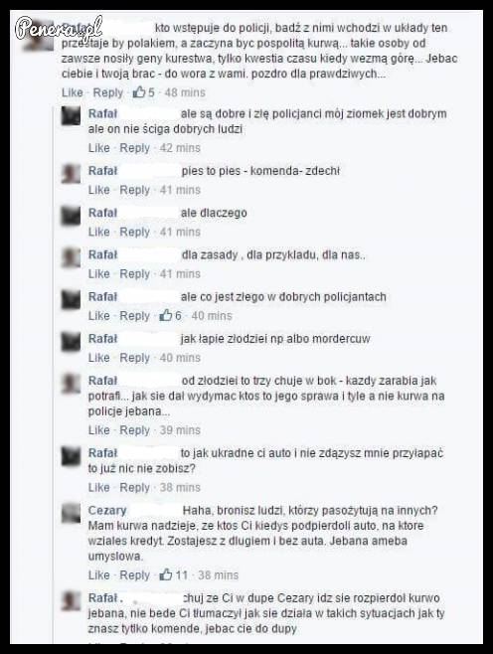
Task: Reply to the top comment from 48 mins
Action: (108, 92)
